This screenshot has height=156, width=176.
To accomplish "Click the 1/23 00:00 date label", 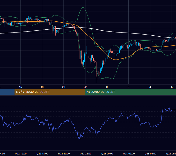I will pyautogui.click(x=107, y=153).
